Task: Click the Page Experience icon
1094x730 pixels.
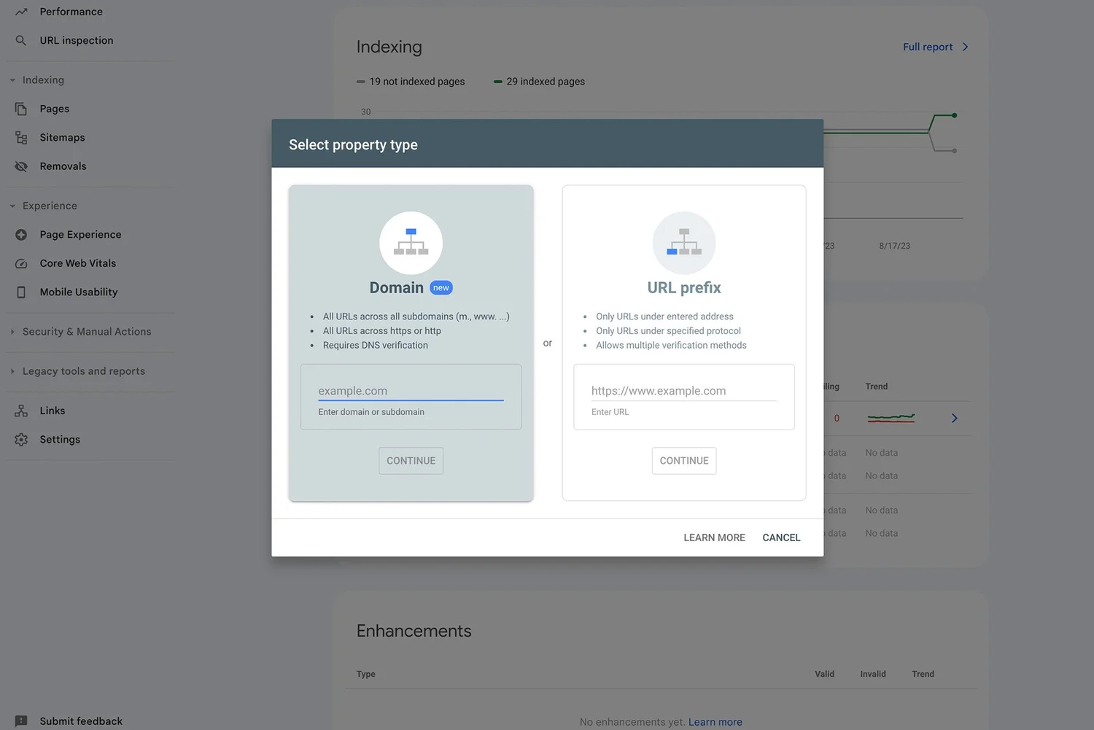Action: coord(22,234)
